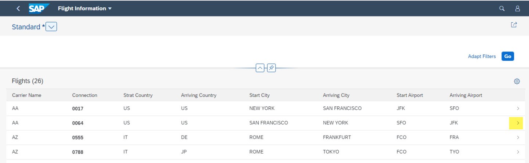Open the user profile icon

coord(518,8)
